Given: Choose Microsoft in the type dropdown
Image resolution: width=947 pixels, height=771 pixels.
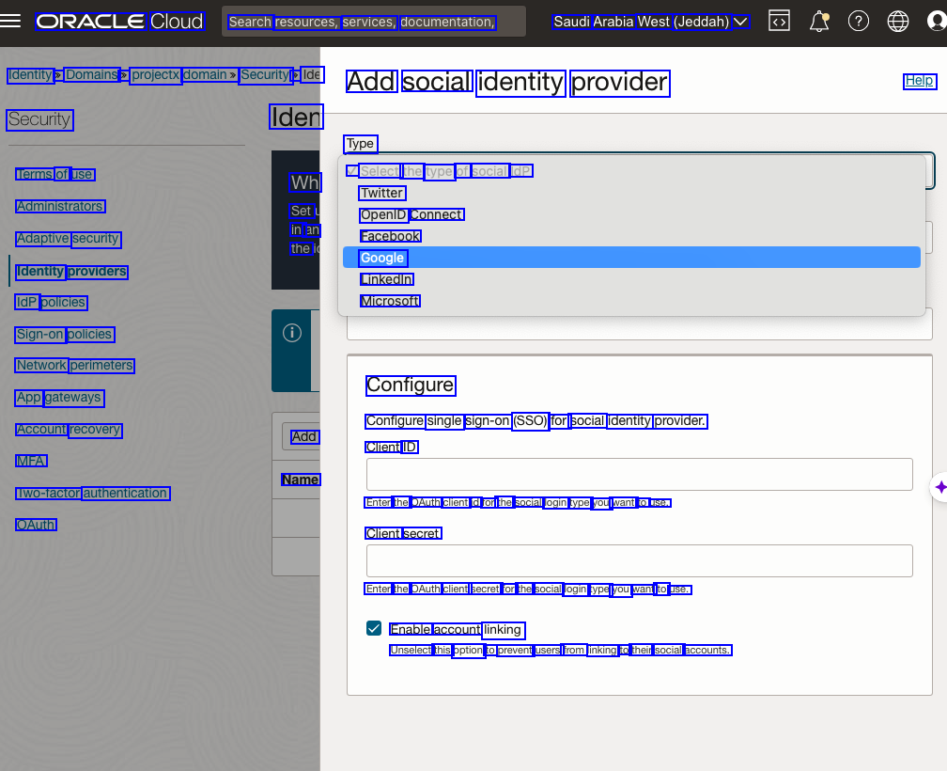Looking at the screenshot, I should tap(390, 301).
